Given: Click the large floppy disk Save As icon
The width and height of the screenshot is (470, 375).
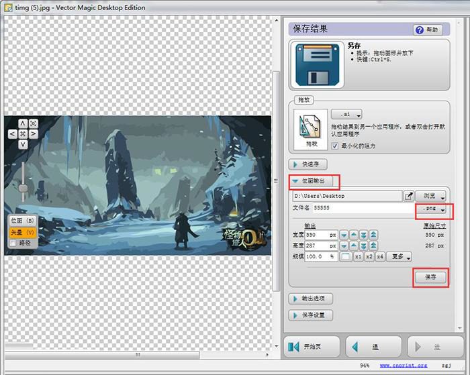Looking at the screenshot, I should tap(318, 64).
